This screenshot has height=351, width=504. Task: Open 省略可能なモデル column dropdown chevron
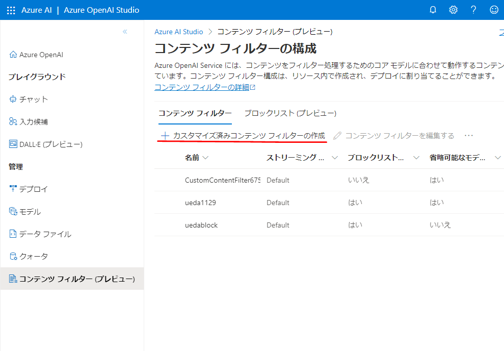[498, 158]
